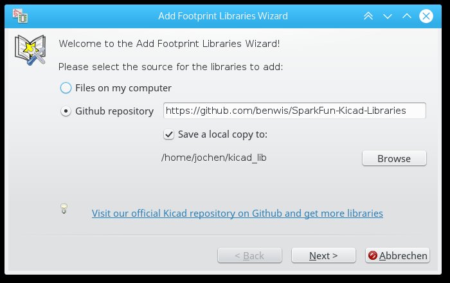Click the wizard book-and-tools icon

tap(30, 50)
